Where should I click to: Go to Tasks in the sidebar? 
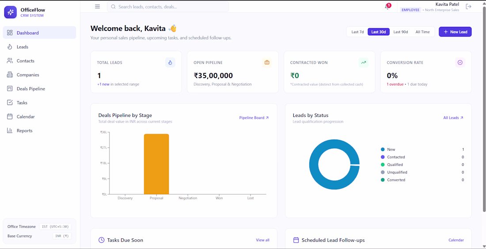[x=39, y=102]
